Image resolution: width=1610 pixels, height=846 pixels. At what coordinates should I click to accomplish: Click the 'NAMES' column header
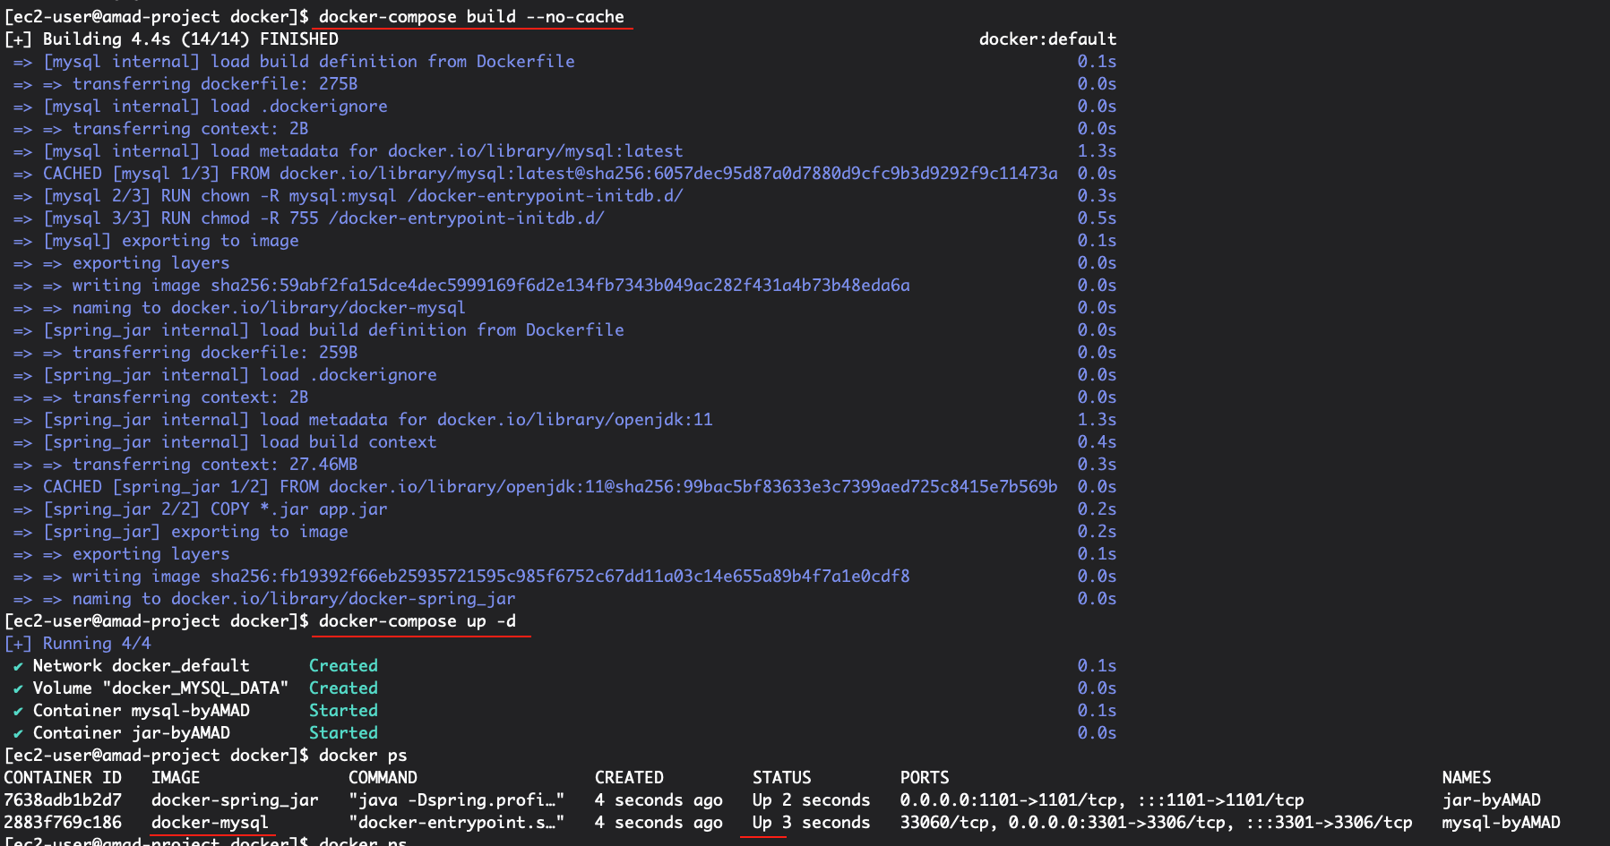pyautogui.click(x=1467, y=777)
